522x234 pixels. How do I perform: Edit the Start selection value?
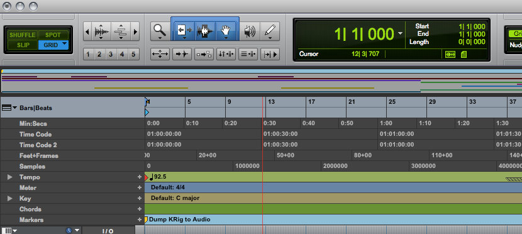click(x=472, y=26)
